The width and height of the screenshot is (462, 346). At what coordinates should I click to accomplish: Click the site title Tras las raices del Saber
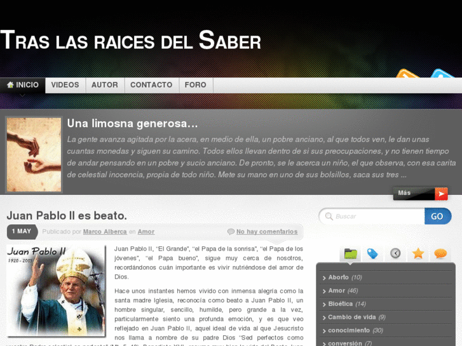(x=131, y=41)
